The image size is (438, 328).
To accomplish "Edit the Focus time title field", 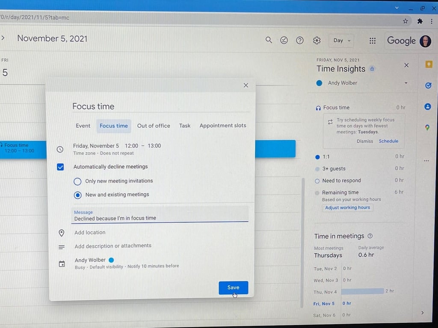I will tap(161, 106).
